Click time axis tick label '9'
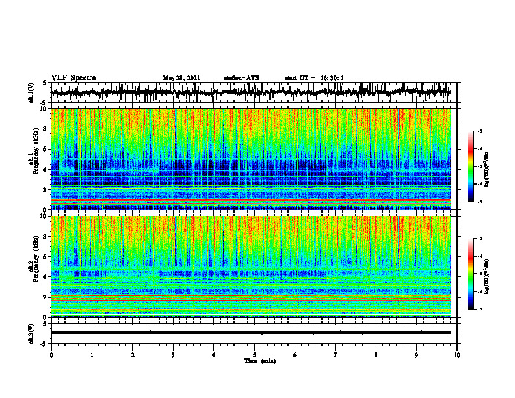 [416, 355]
